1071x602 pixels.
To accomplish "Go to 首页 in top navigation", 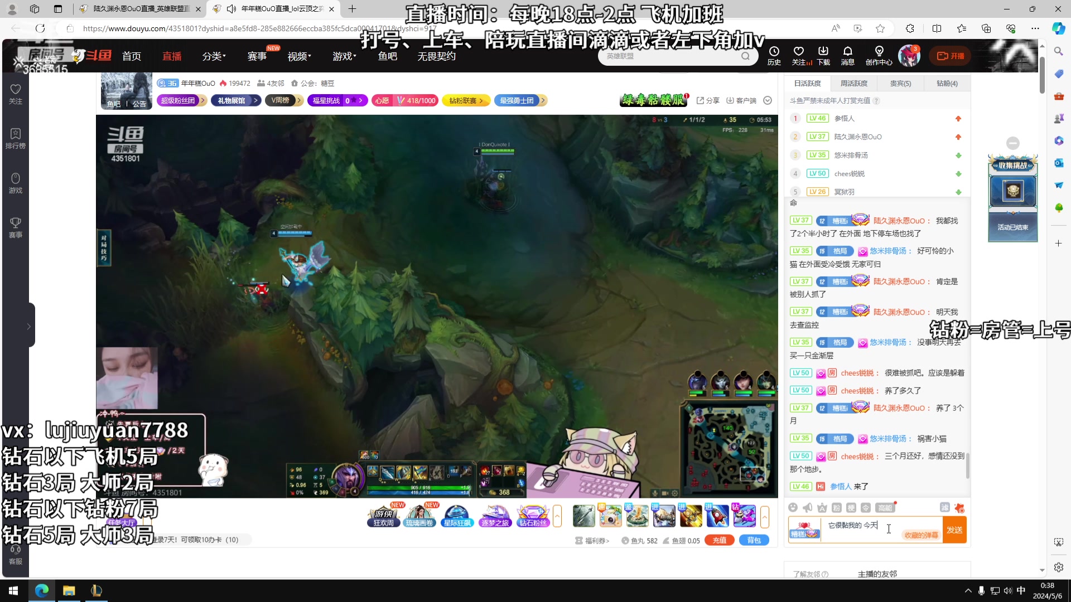I will click(132, 56).
